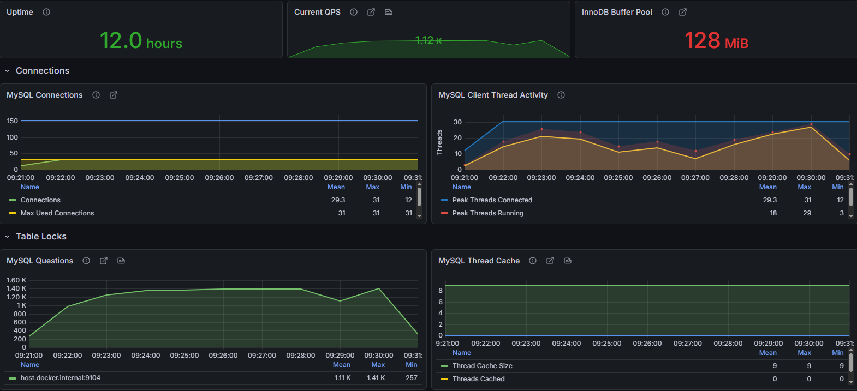Show MySQL Client Thread Activity info icon
The width and height of the screenshot is (857, 391).
coord(561,95)
